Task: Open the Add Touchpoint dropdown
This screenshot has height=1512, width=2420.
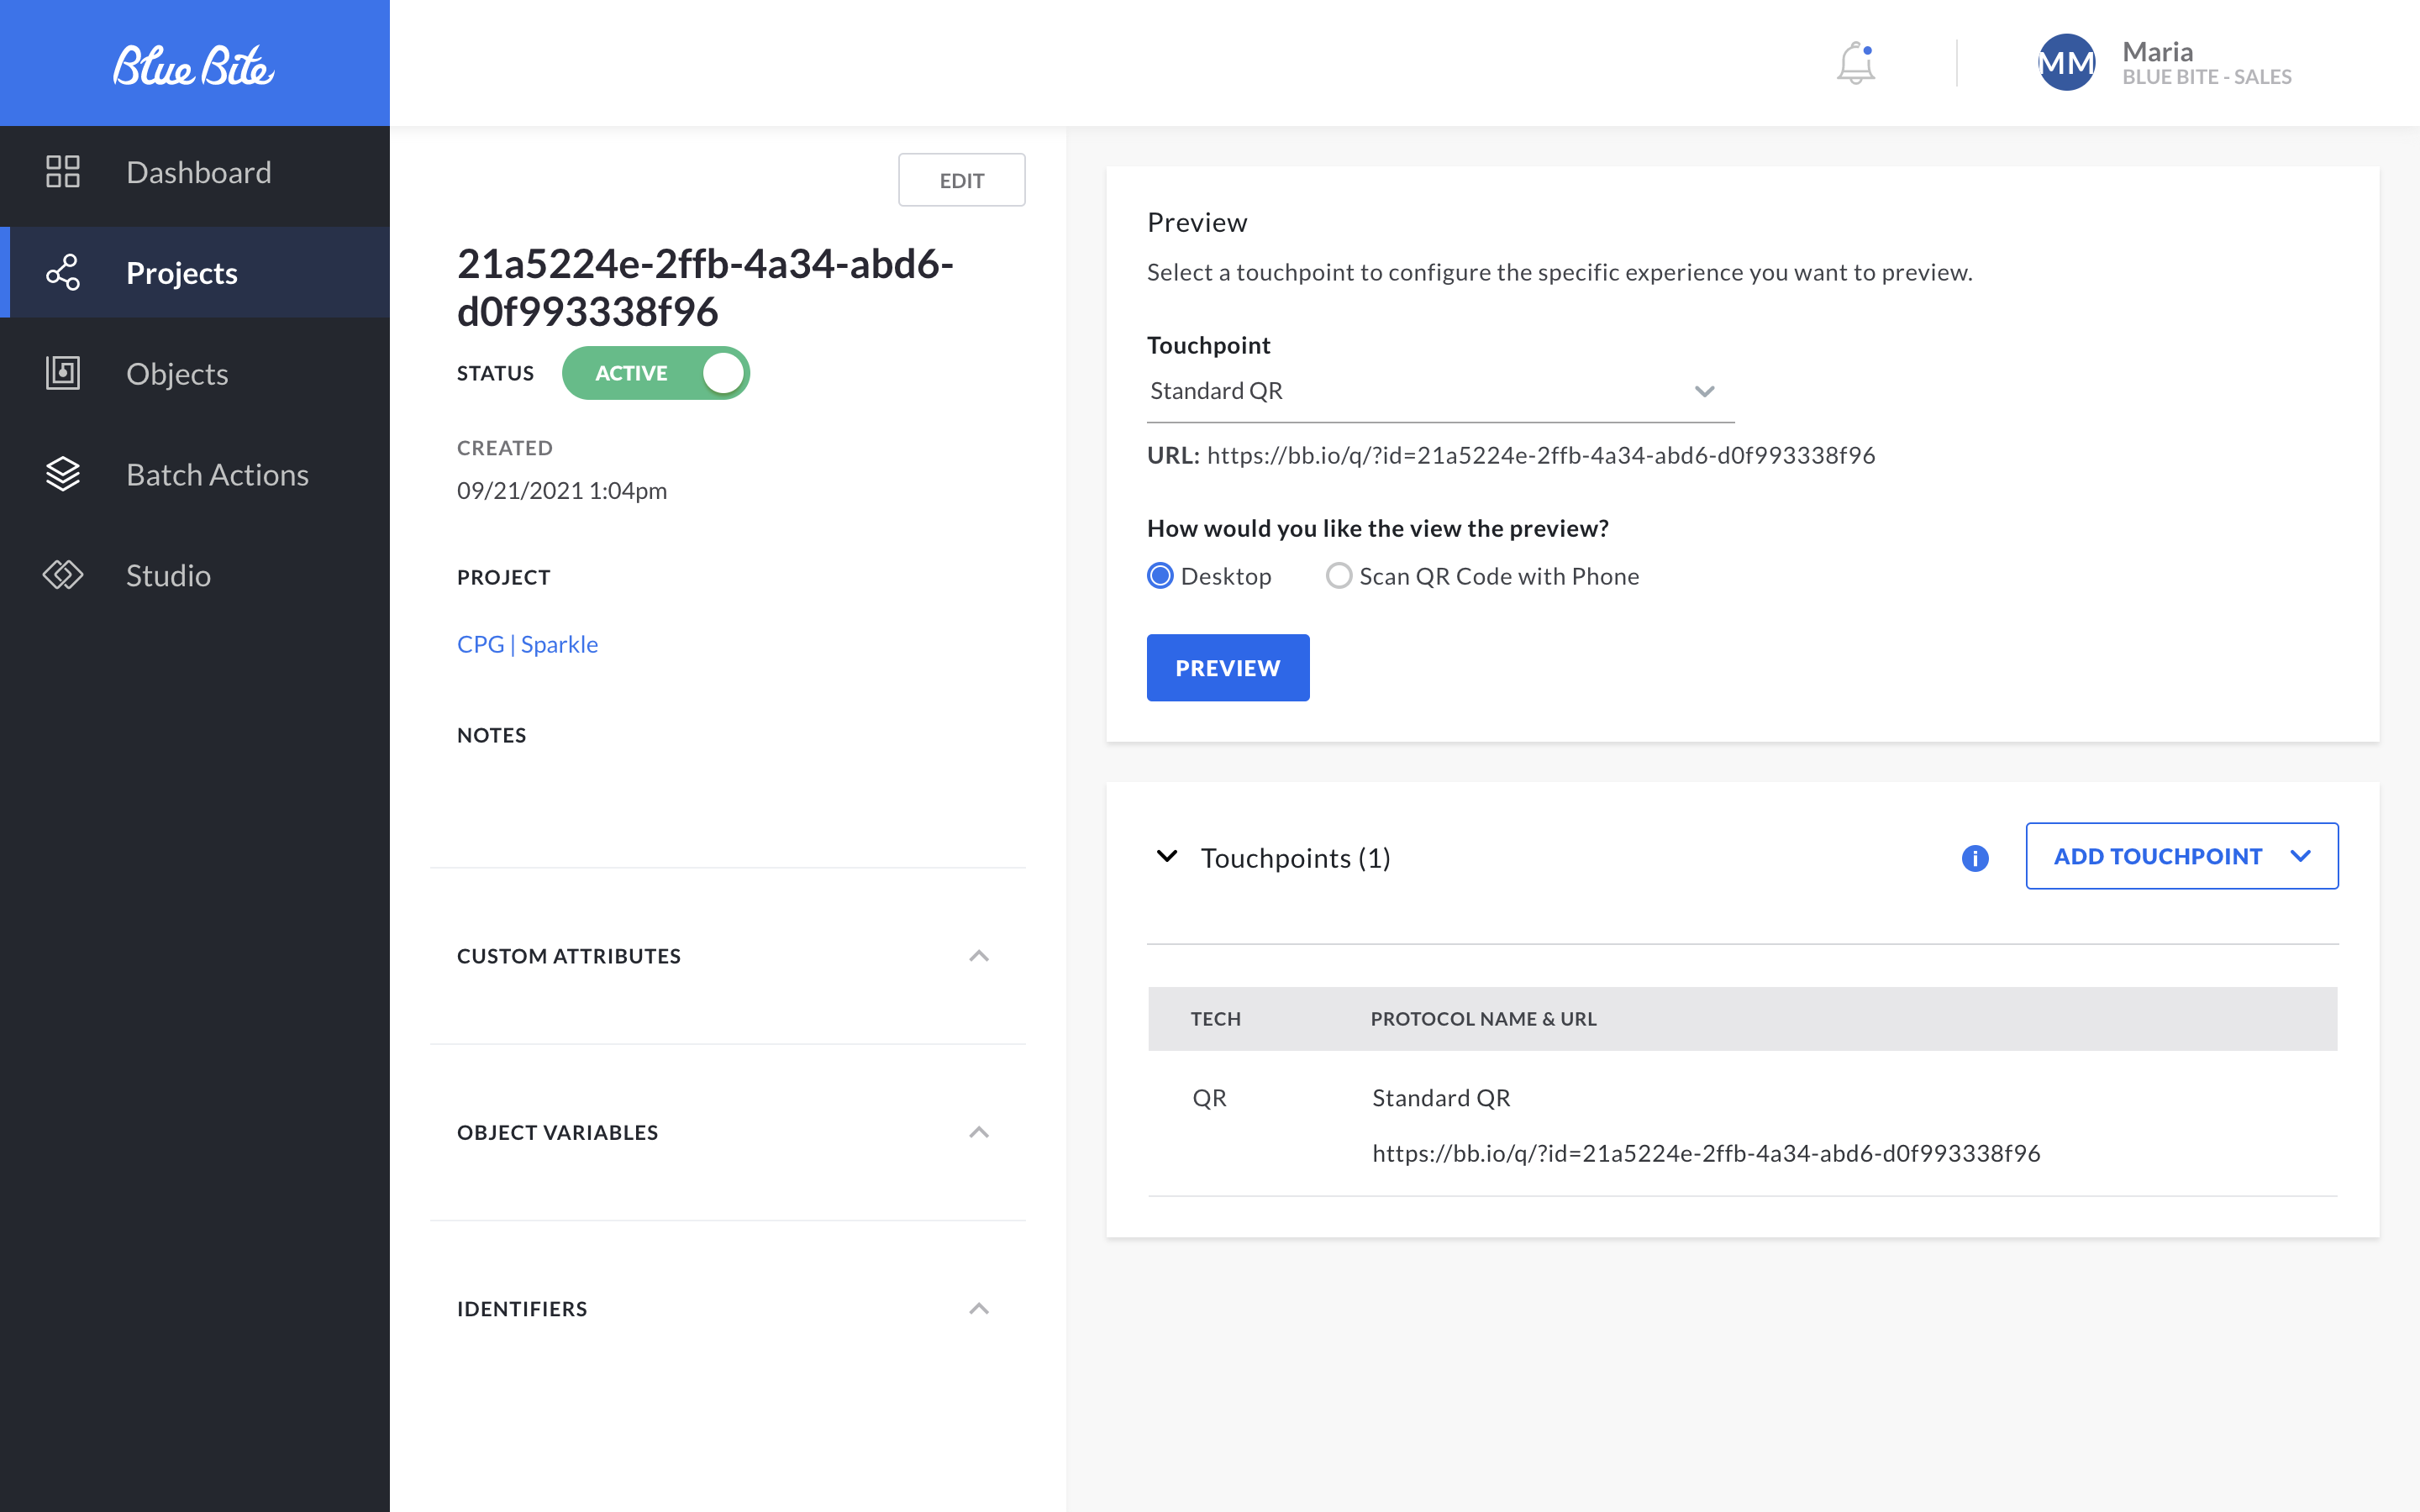Action: 2182,856
